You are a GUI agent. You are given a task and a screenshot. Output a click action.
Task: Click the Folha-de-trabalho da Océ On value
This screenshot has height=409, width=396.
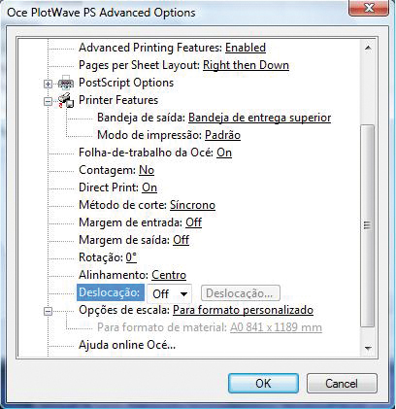224,153
